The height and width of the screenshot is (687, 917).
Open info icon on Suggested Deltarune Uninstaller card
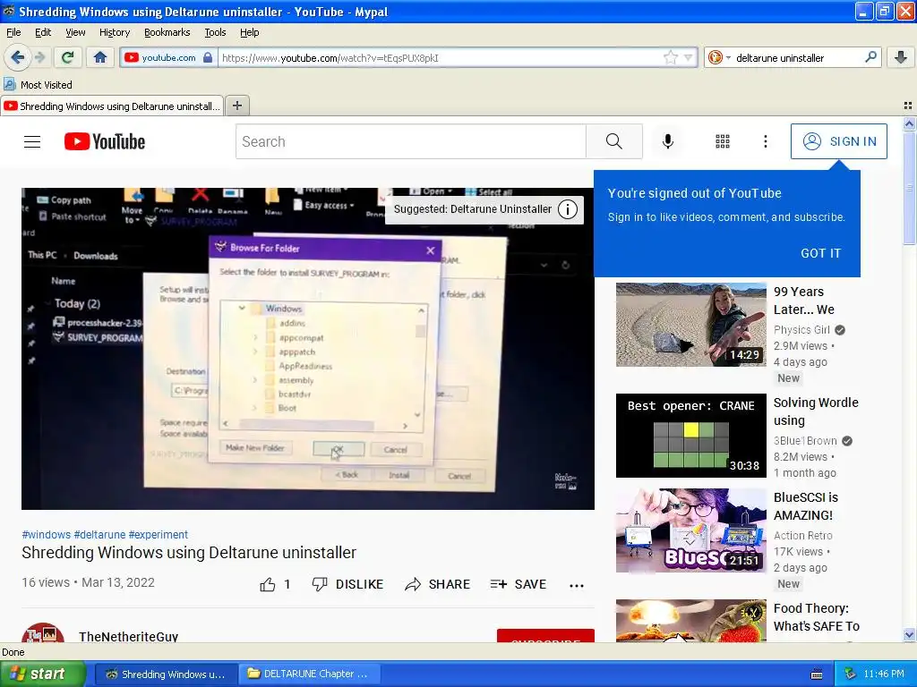[567, 209]
